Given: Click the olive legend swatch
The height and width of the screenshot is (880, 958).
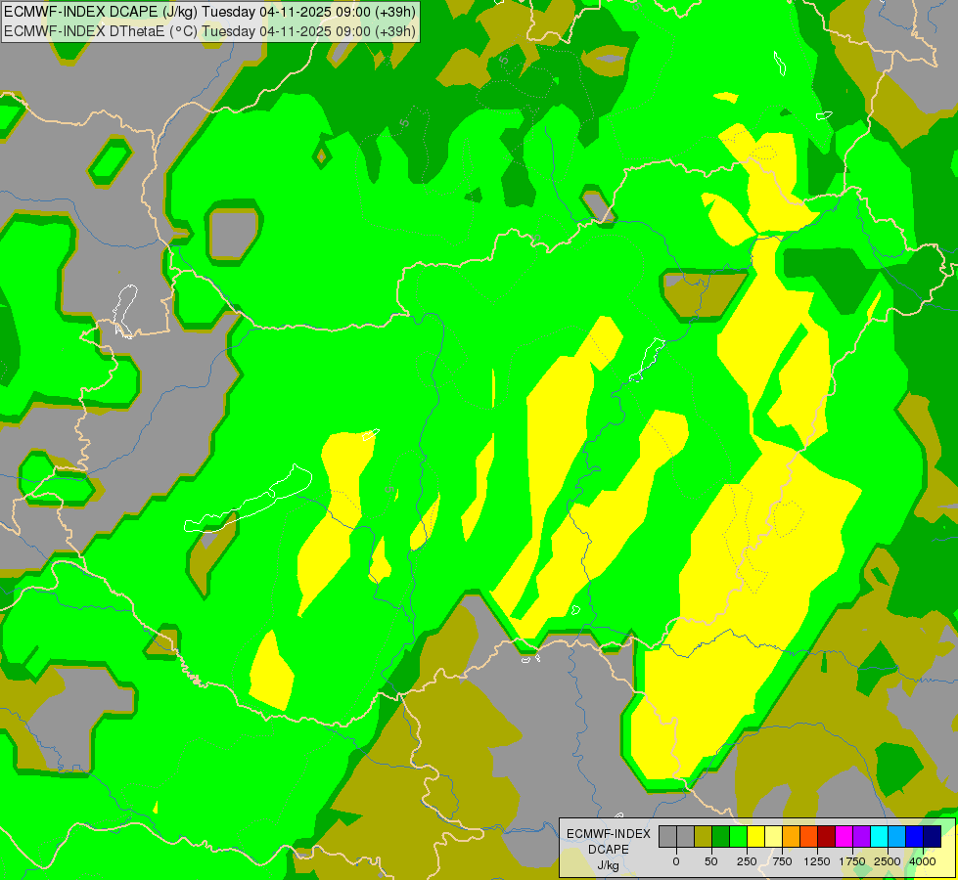Looking at the screenshot, I should pyautogui.click(x=704, y=836).
